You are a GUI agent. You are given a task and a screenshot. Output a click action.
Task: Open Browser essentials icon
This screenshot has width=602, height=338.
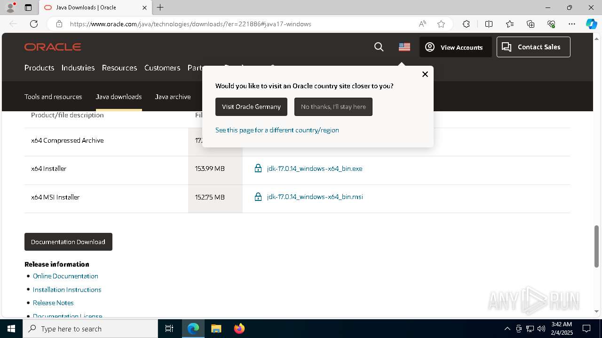coord(551,24)
